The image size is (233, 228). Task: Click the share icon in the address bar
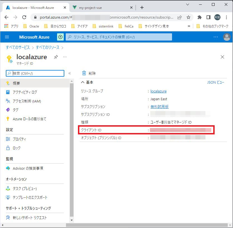(180, 17)
